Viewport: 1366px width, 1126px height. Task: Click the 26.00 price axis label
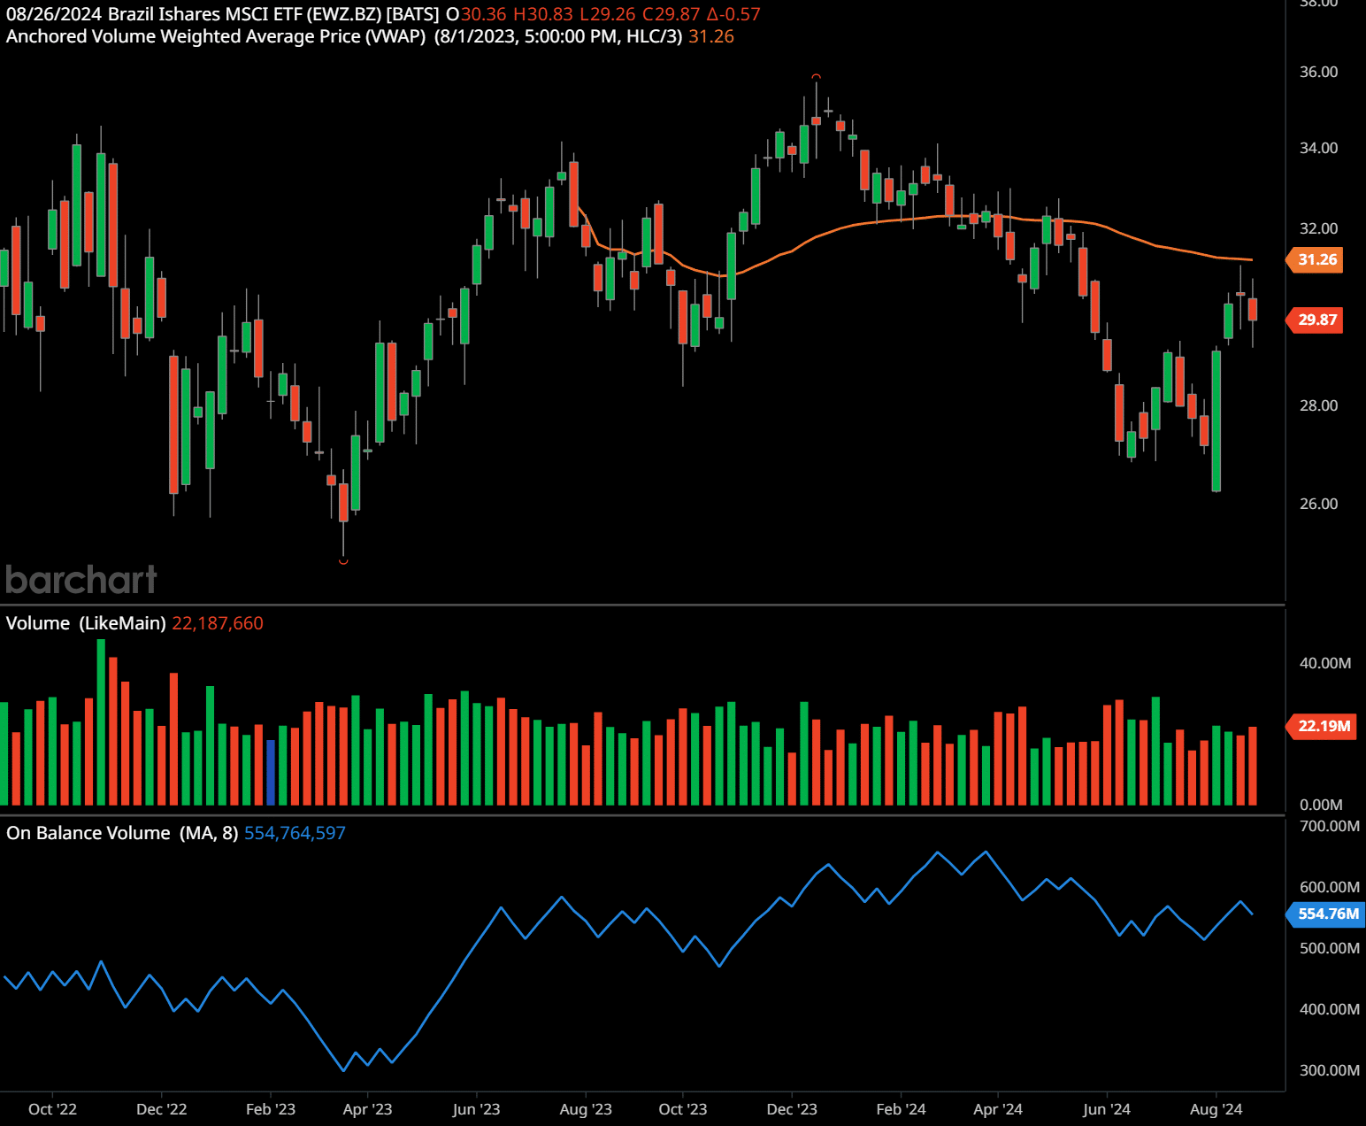tap(1318, 504)
